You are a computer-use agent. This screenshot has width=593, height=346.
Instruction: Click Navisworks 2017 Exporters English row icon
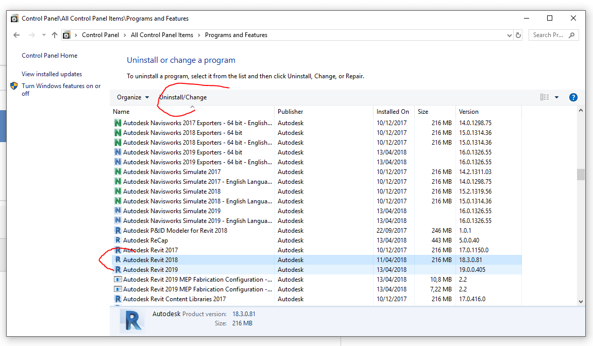coord(117,123)
